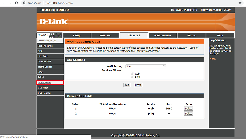Open Port Triggering sidebar item
The height and width of the screenshot is (139, 246).
[x=50, y=46]
